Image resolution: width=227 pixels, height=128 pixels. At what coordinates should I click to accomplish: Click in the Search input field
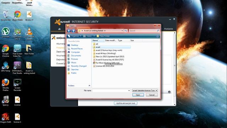[x=143, y=31]
